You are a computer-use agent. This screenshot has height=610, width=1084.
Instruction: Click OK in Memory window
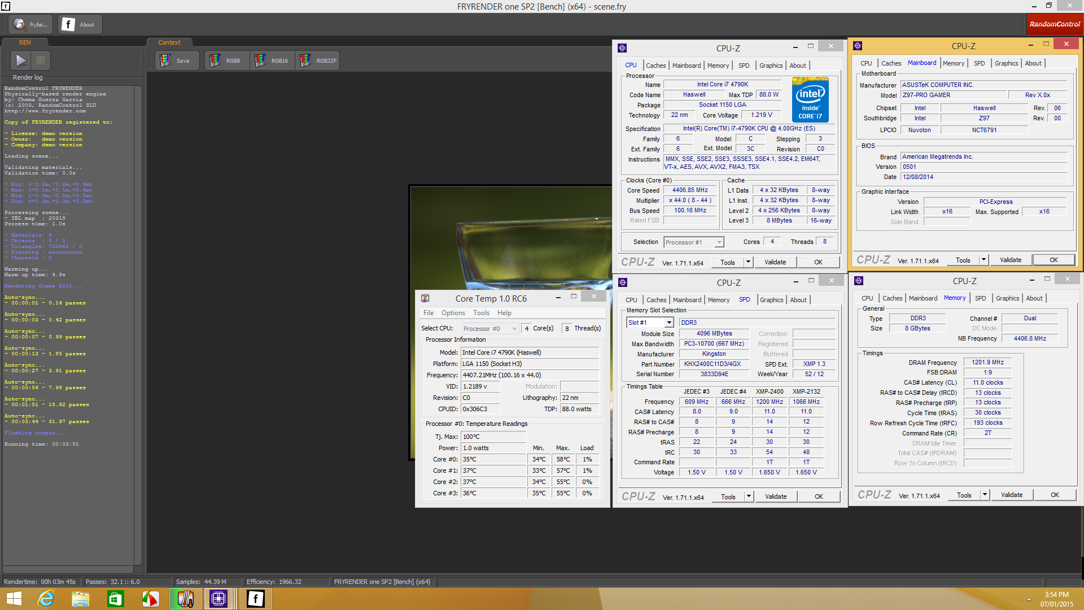pos(1055,495)
